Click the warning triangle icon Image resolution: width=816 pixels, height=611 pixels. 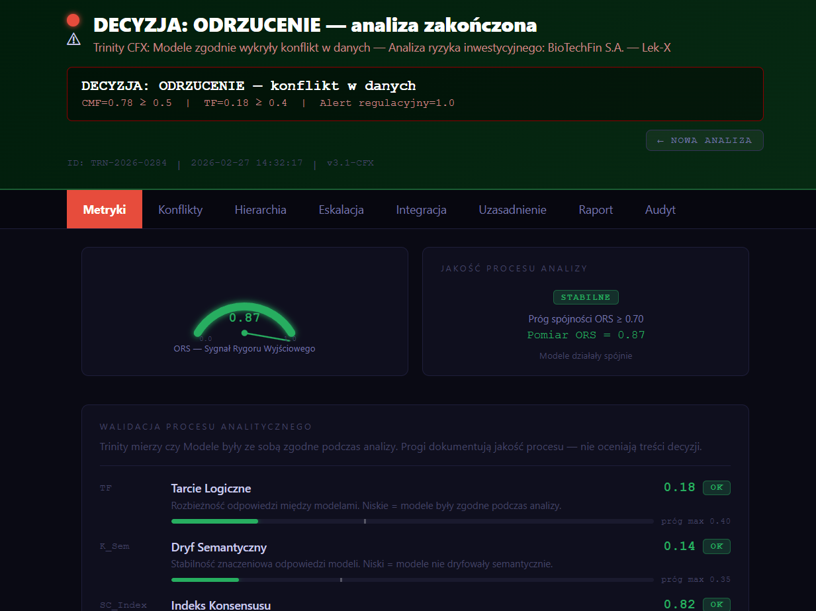[73, 40]
